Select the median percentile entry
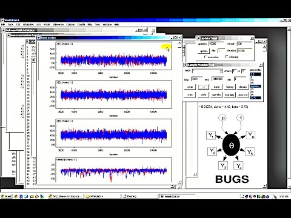The height and width of the screenshot is (218, 291). 255,87
